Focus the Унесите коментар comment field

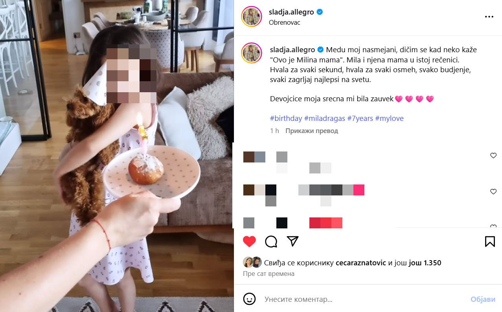pyautogui.click(x=364, y=299)
